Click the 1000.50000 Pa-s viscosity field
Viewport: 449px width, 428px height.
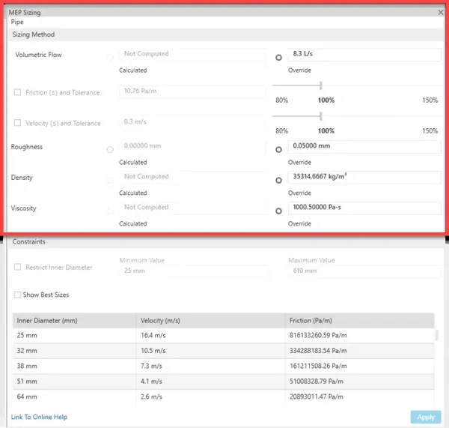[x=364, y=208]
